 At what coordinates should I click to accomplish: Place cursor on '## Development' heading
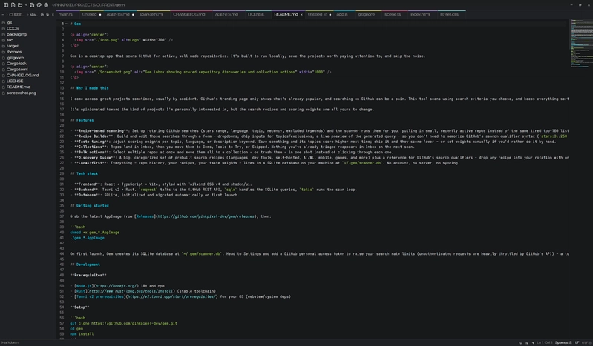click(85, 265)
